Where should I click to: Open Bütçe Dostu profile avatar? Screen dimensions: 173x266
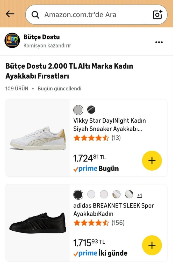click(x=12, y=41)
